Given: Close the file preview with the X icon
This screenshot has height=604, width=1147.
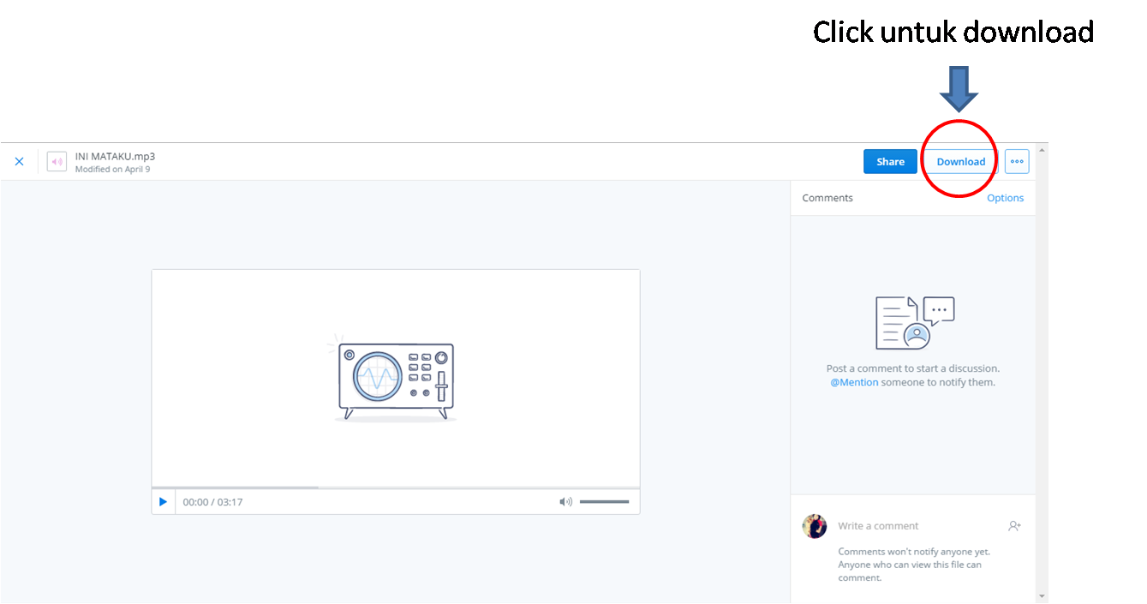Looking at the screenshot, I should tap(19, 162).
